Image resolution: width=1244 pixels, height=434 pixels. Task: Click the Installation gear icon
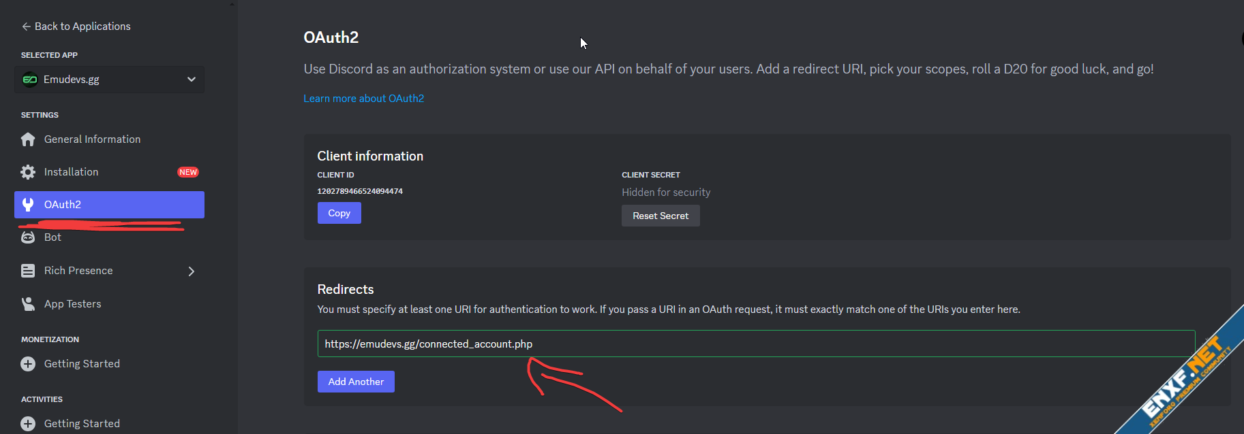(28, 172)
